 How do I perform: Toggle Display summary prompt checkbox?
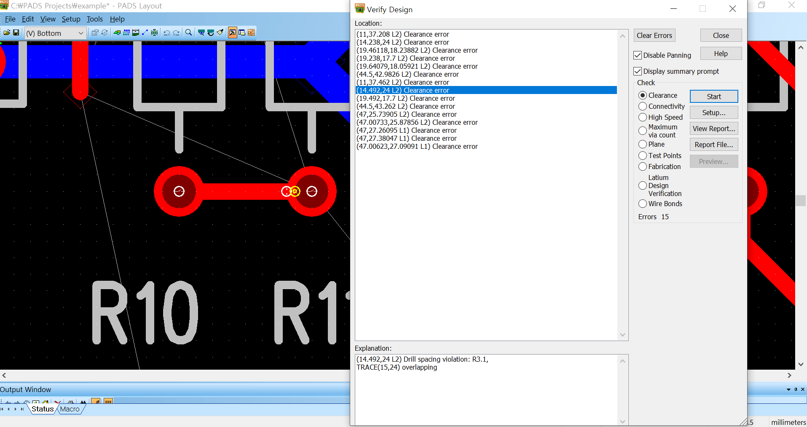coord(638,71)
